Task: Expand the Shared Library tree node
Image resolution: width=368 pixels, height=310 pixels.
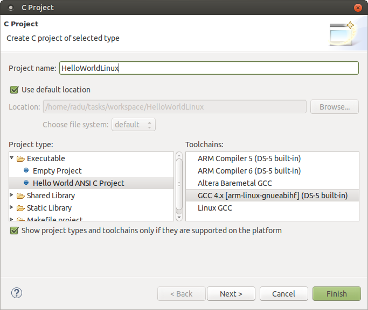Action: click(12, 196)
